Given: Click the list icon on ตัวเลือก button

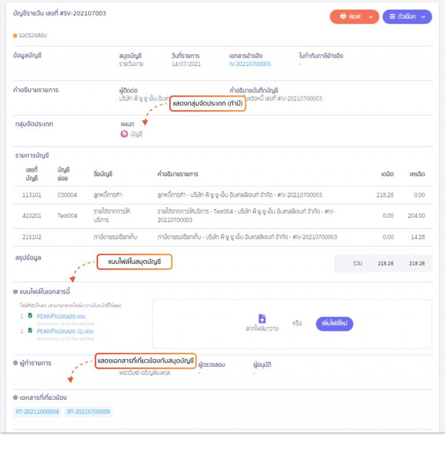Looking at the screenshot, I should (x=393, y=17).
